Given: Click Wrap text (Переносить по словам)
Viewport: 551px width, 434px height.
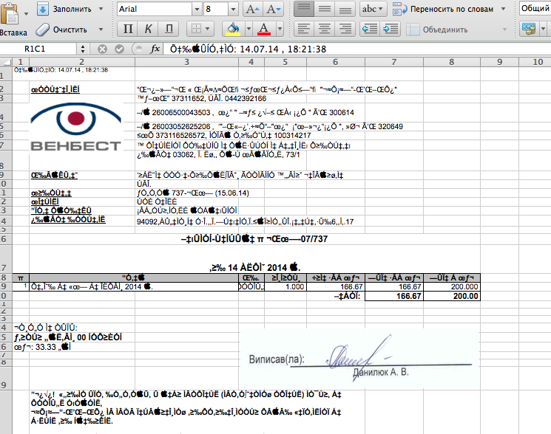Looking at the screenshot, I should pyautogui.click(x=444, y=9).
